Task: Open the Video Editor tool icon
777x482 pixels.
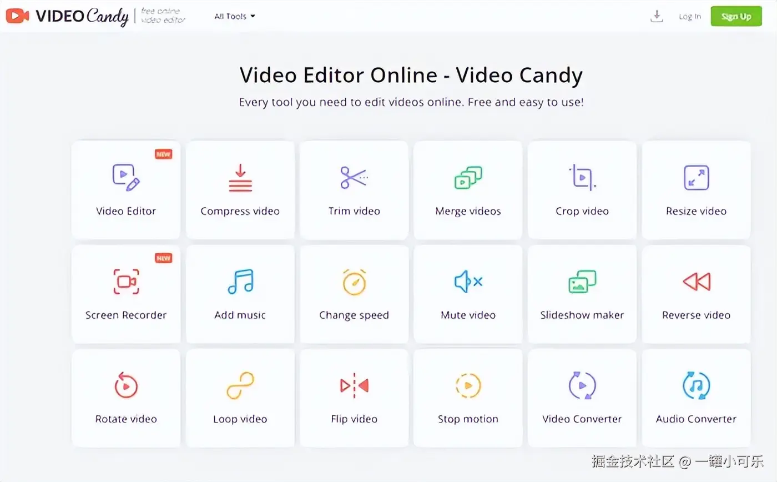Action: pyautogui.click(x=126, y=178)
